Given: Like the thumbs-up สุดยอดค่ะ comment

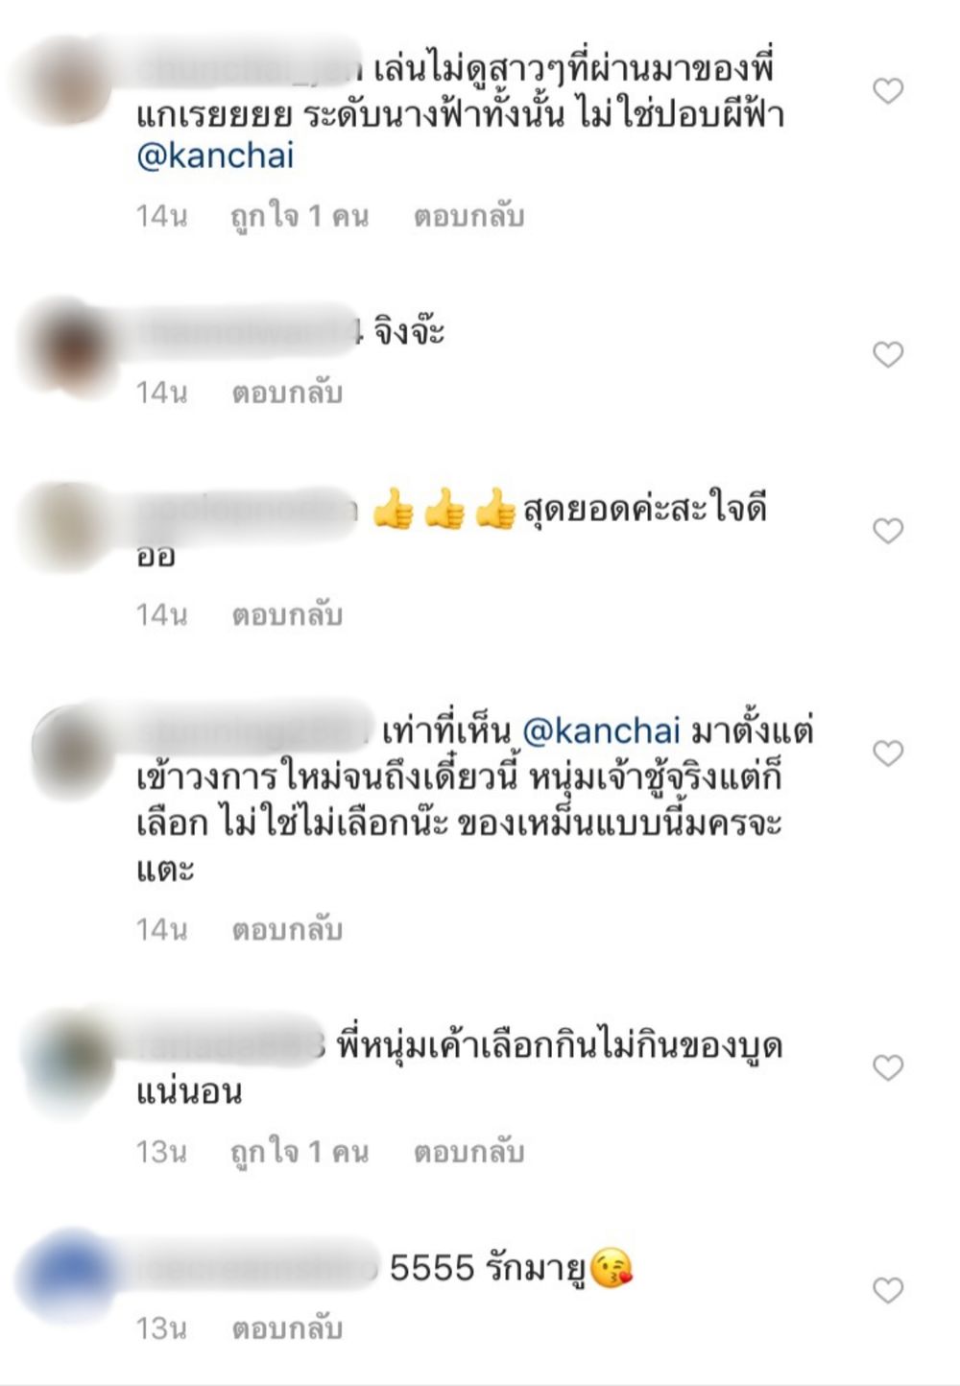Looking at the screenshot, I should tap(888, 531).
